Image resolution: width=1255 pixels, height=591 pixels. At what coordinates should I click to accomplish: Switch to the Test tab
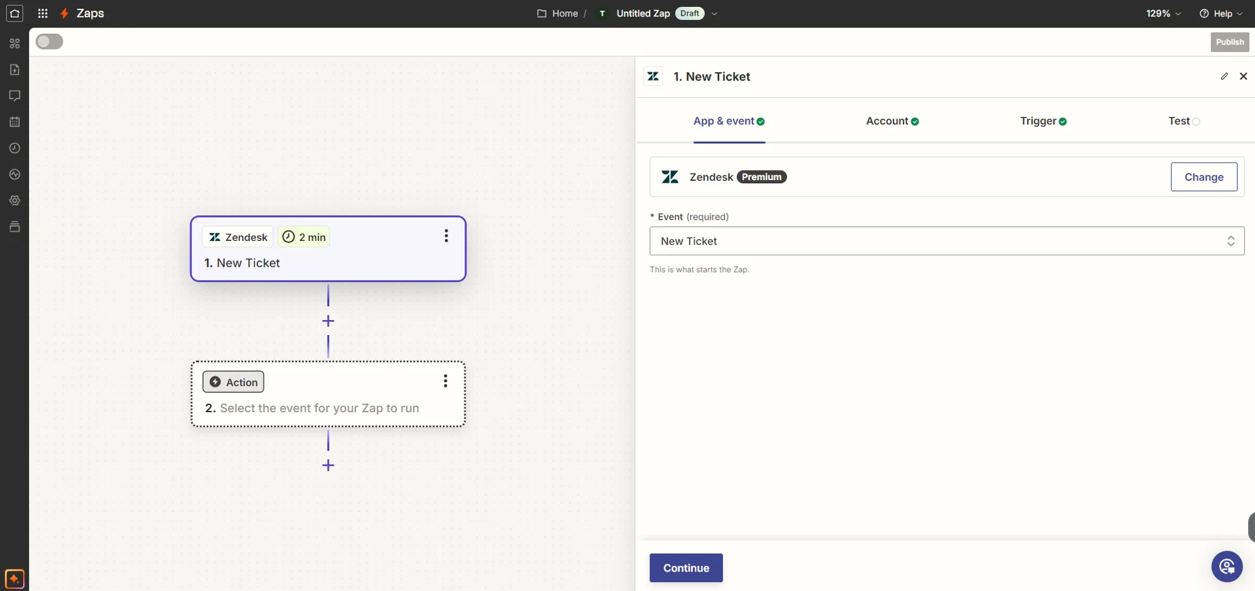pos(1183,121)
